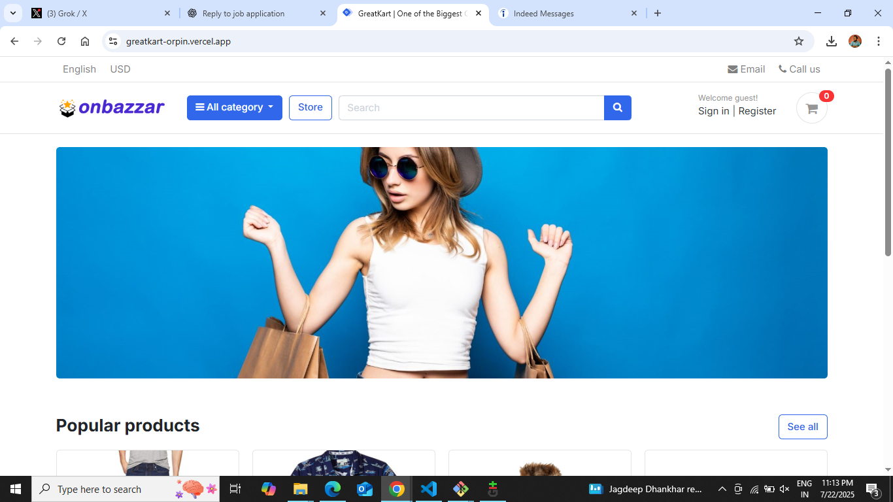Open the USD currency selector

tap(120, 69)
